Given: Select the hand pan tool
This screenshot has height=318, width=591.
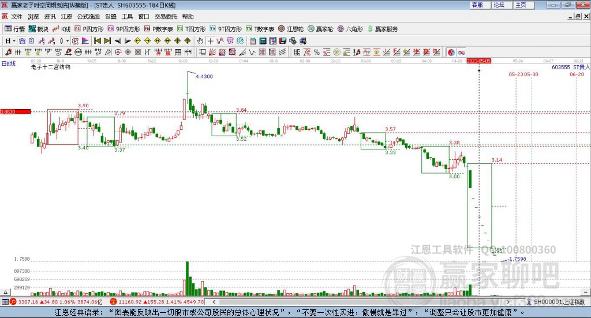Looking at the screenshot, I should tap(200, 41).
